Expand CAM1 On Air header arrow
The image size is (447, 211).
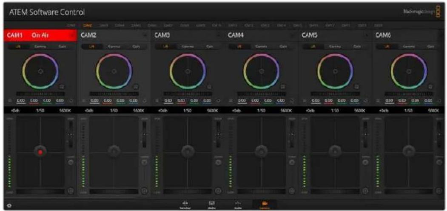point(71,36)
